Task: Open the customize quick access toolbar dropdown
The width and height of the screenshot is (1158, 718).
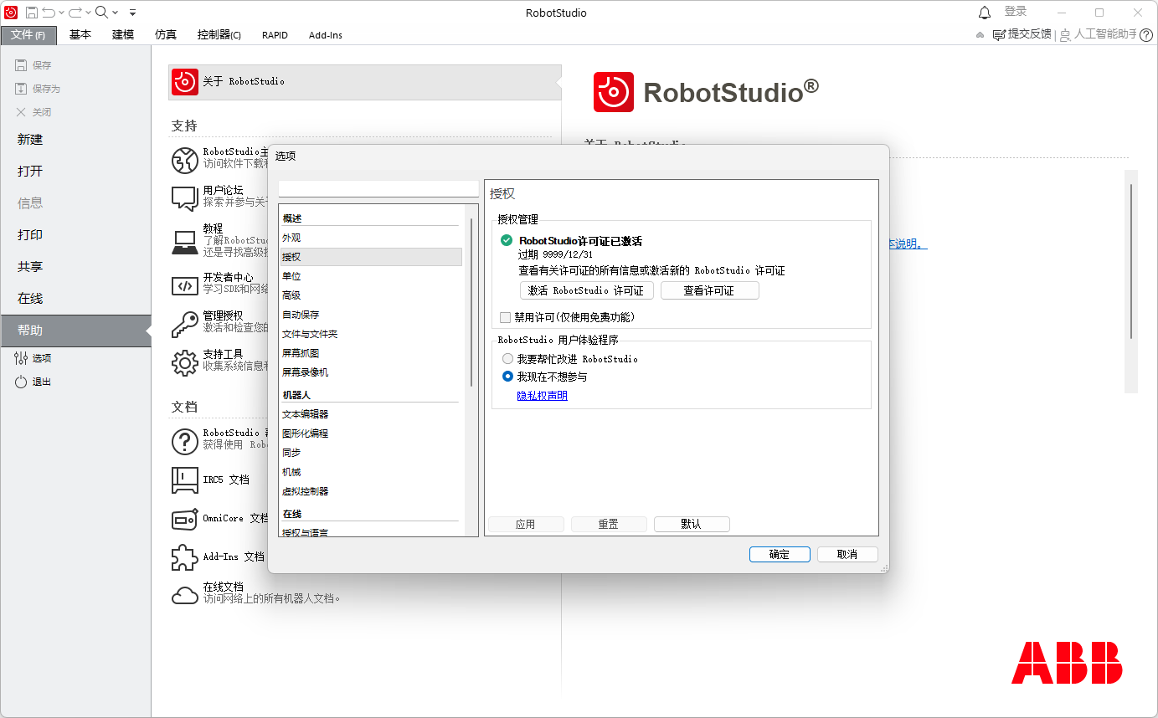Action: 133,13
